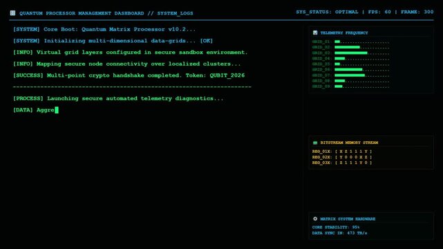Click the Matrix System Hardware gear icon
The width and height of the screenshot is (443, 249).
(315, 219)
